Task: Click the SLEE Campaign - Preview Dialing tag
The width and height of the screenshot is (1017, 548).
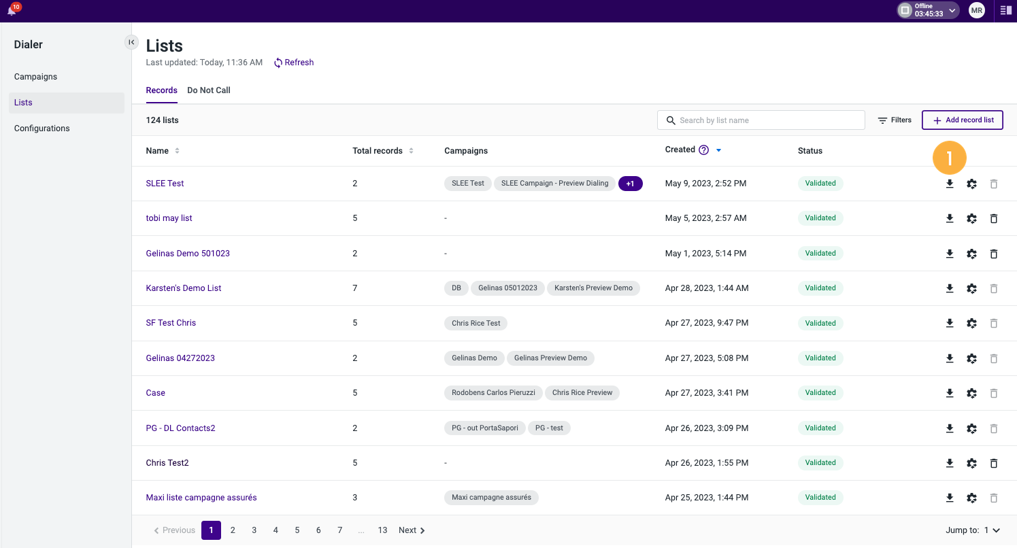Action: point(555,184)
